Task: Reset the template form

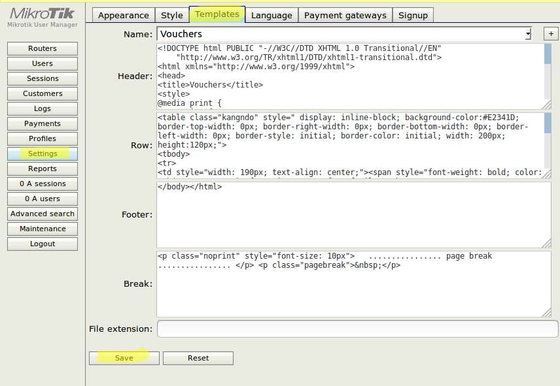Action: (x=198, y=358)
